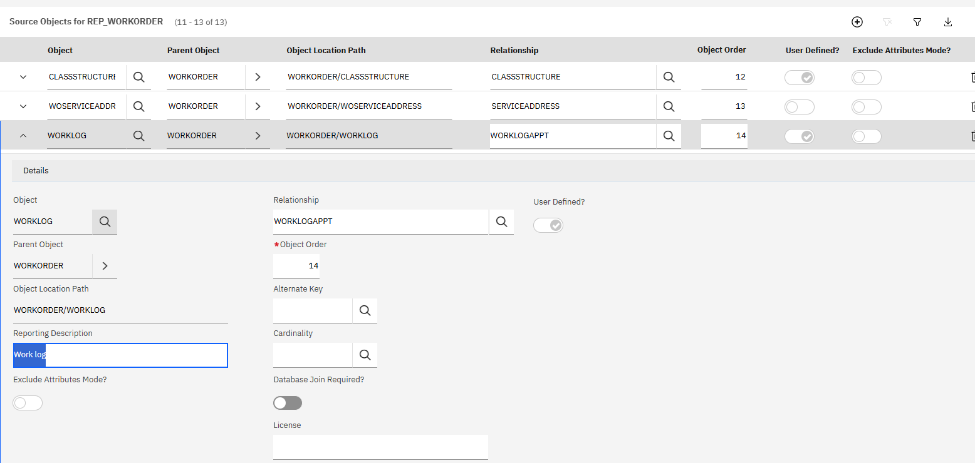
Task: Enable Exclude Attributes Mode for WORKLOG
Action: pyautogui.click(x=867, y=136)
